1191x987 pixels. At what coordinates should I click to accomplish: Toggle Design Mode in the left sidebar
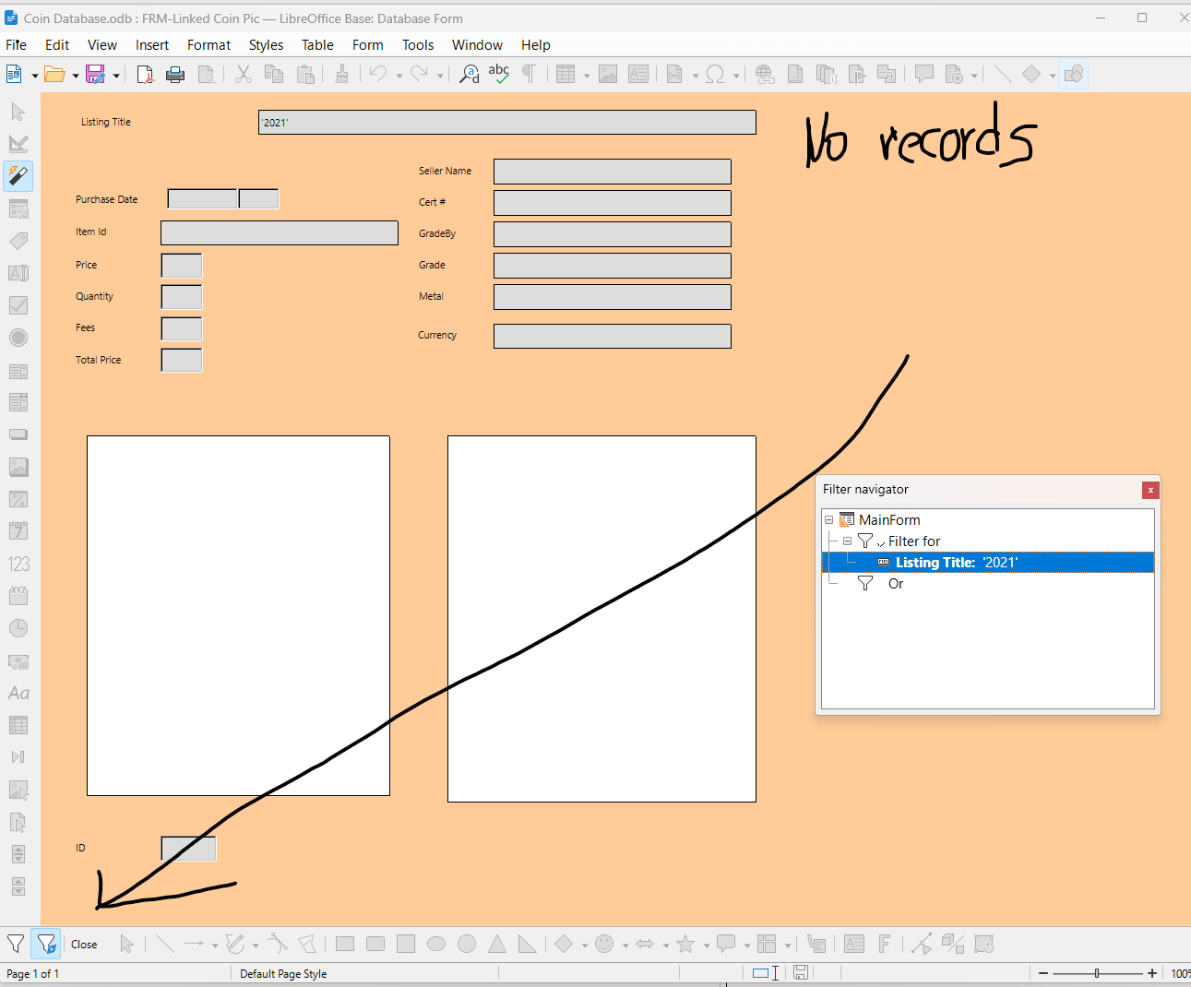pos(18,144)
